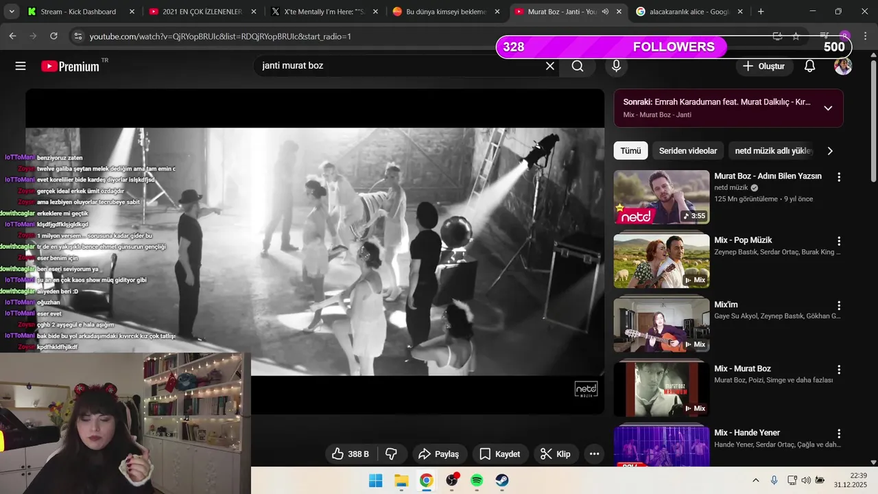Open Spotify from taskbar
878x494 pixels.
tap(477, 480)
